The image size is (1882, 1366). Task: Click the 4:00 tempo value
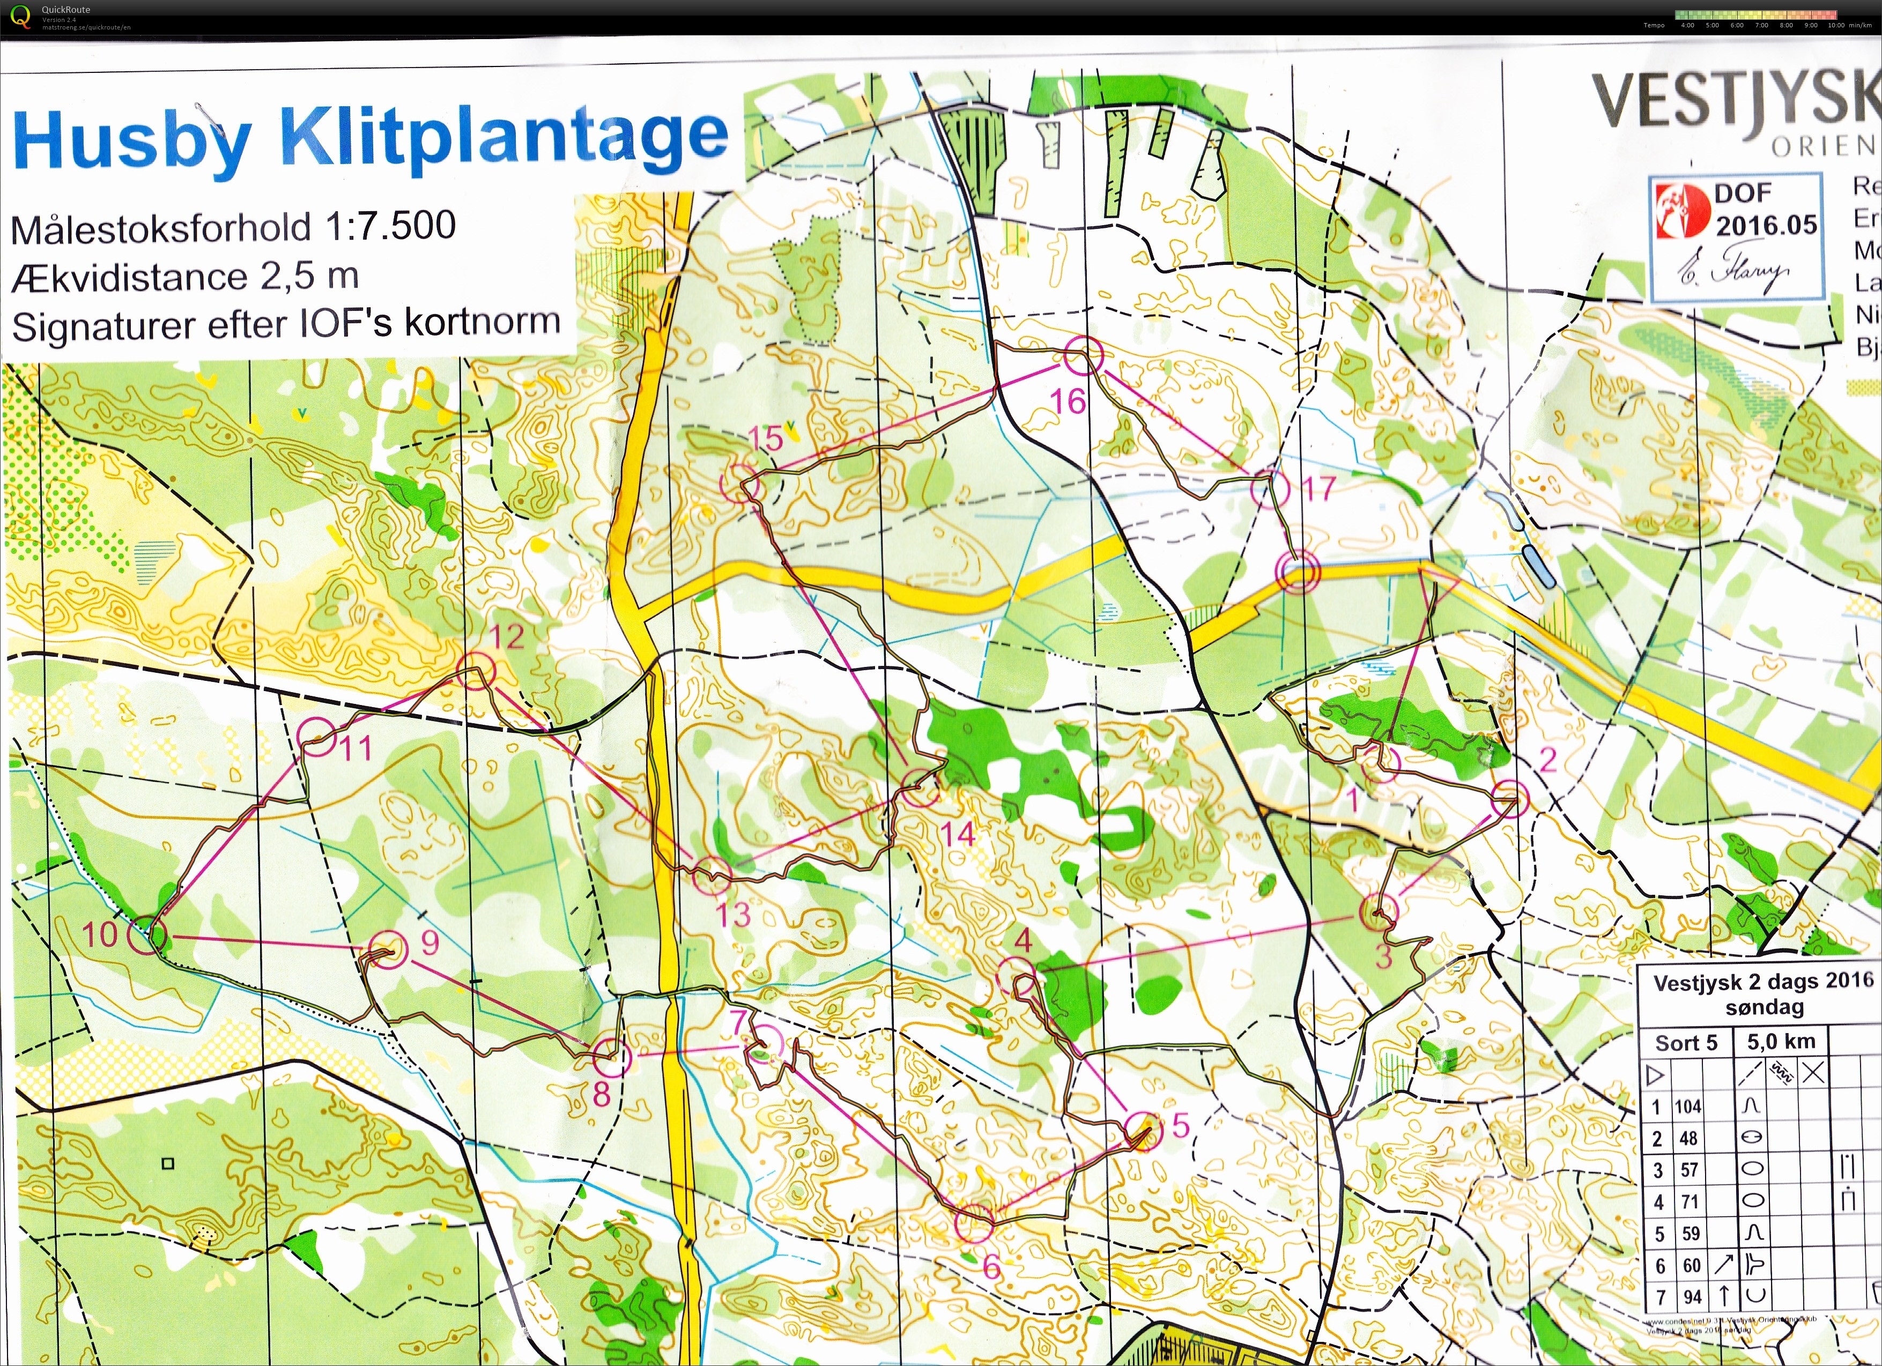click(1688, 25)
